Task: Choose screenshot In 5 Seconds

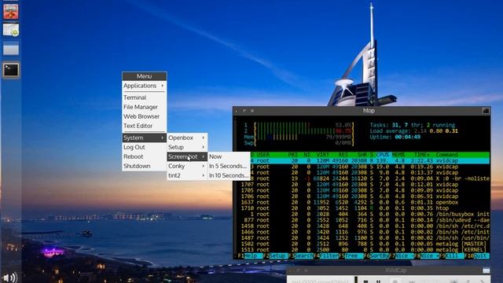Action: (x=229, y=166)
